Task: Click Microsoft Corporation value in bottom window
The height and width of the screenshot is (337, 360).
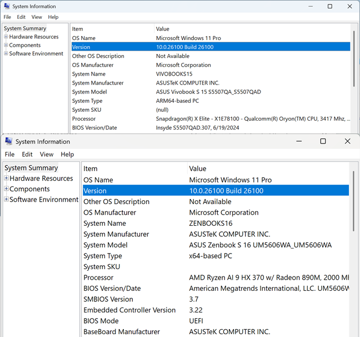Action: coord(224,212)
